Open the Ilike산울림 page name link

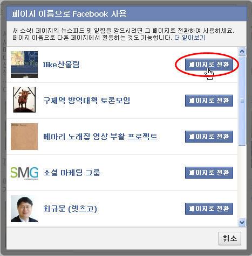pos(61,65)
